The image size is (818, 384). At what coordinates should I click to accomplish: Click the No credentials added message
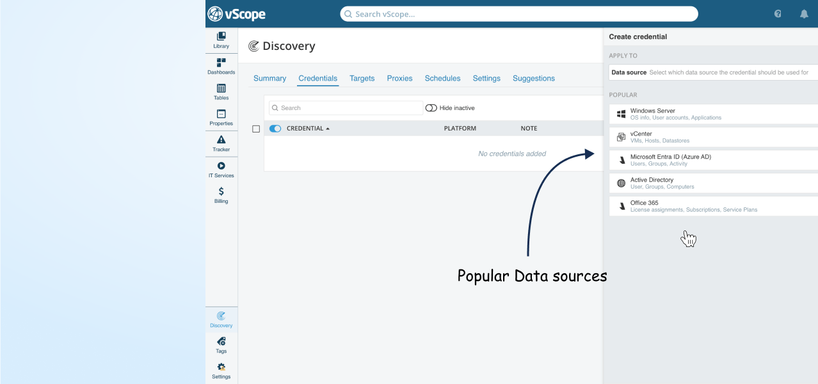coord(512,154)
